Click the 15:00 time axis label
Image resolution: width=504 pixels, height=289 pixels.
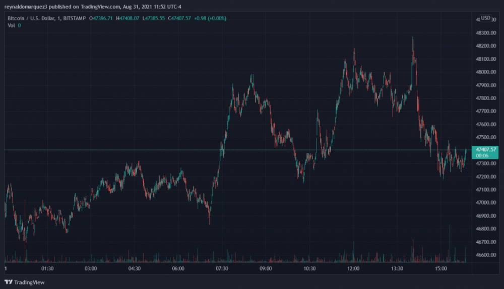(441, 269)
